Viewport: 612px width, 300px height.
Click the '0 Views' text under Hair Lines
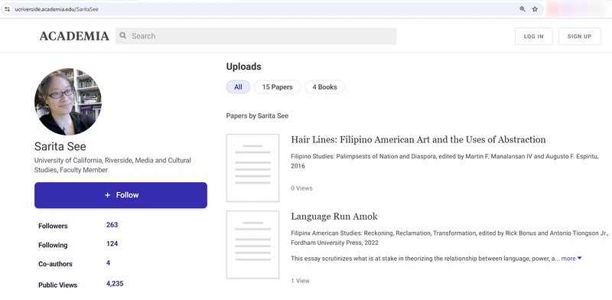click(x=301, y=188)
